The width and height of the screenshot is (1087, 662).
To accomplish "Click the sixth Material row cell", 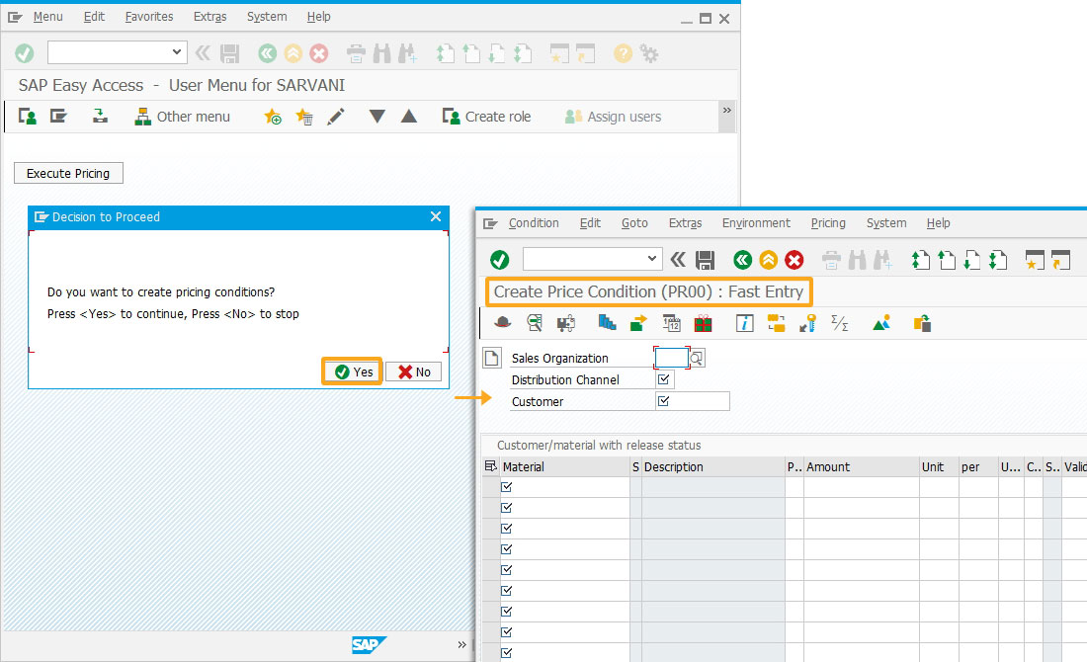I will click(564, 591).
